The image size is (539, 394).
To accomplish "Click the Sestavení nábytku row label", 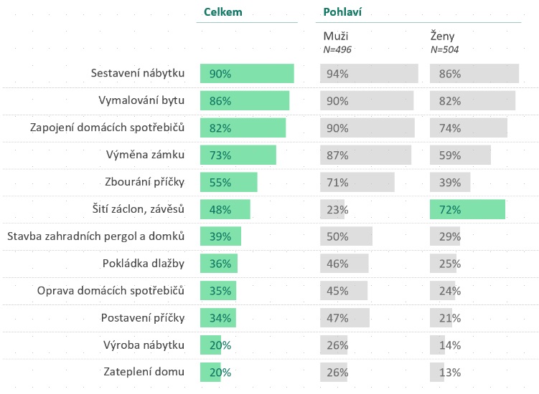I will (x=138, y=74).
